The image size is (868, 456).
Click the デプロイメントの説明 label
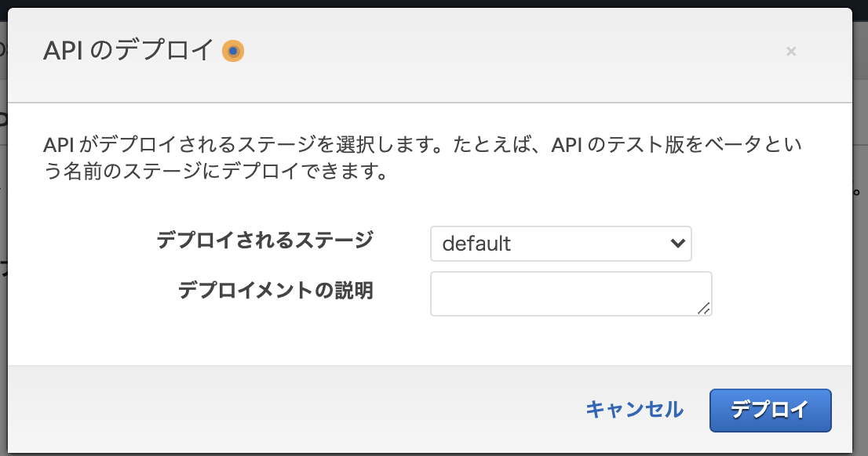click(x=275, y=290)
